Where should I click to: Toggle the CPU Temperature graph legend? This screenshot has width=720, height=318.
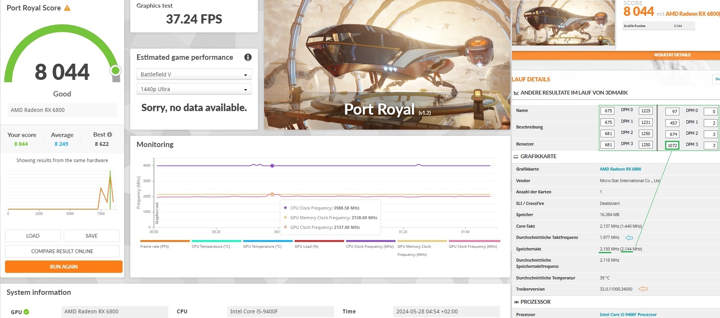point(216,244)
